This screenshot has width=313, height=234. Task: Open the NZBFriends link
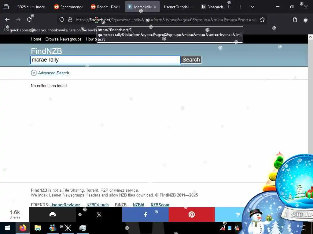tap(98, 205)
